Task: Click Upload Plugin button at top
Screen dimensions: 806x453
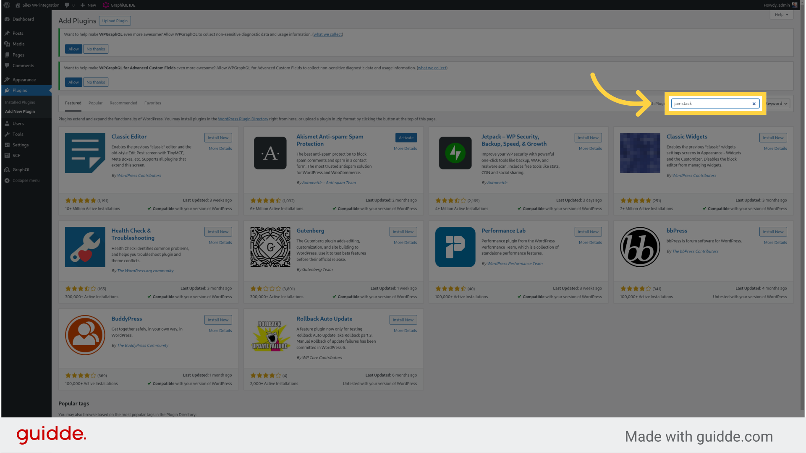Action: [114, 21]
